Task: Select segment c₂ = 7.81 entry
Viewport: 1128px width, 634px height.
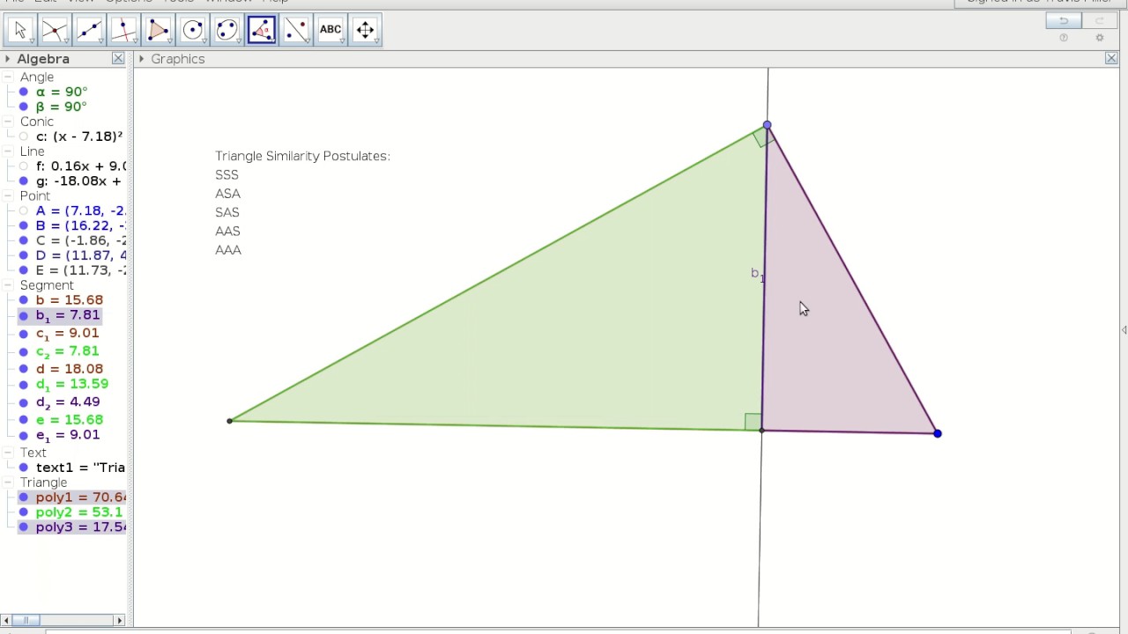Action: [67, 351]
